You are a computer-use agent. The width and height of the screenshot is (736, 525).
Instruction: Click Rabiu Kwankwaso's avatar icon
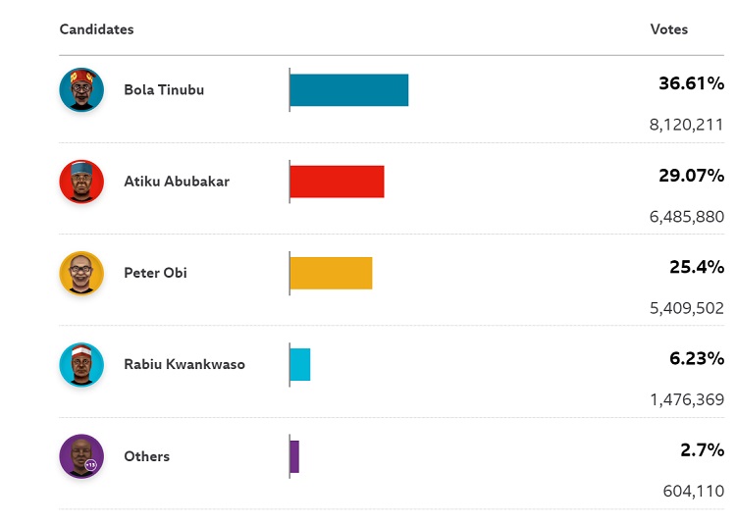pyautogui.click(x=81, y=365)
